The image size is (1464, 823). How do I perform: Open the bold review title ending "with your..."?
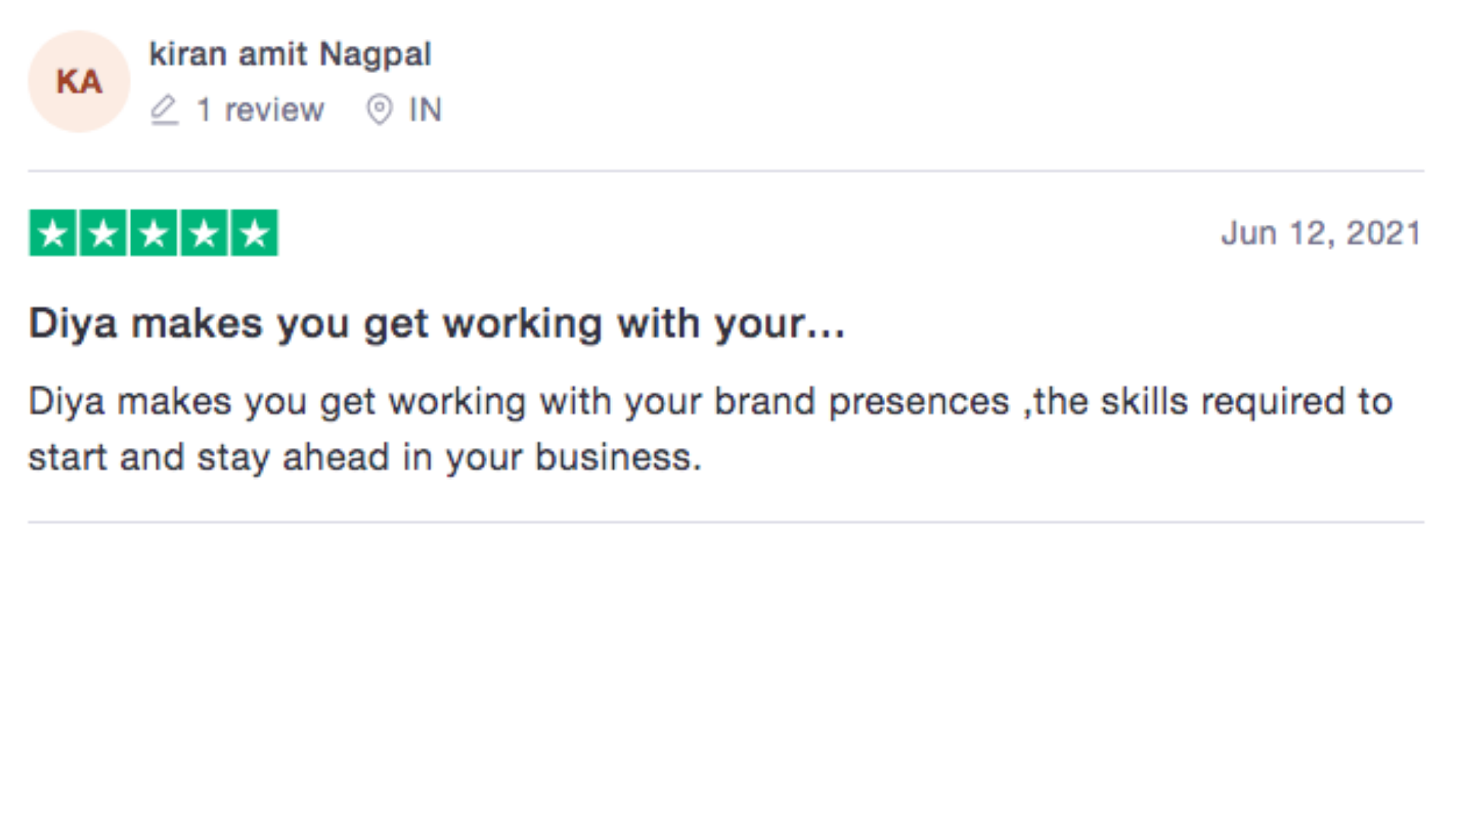[x=437, y=325]
